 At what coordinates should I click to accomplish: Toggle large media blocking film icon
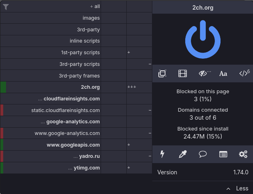click(x=182, y=74)
